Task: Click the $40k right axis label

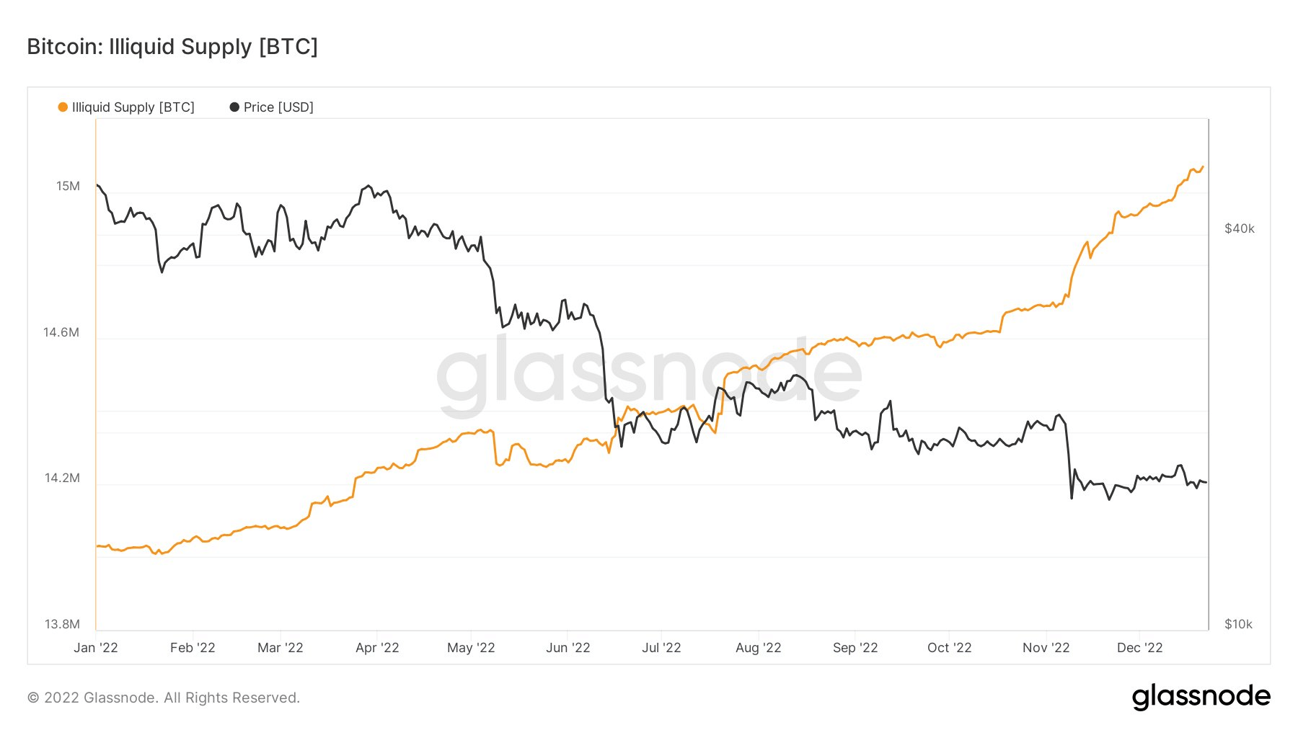Action: click(x=1240, y=229)
